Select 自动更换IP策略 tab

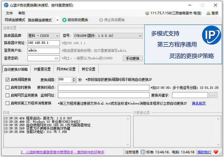[16, 69]
